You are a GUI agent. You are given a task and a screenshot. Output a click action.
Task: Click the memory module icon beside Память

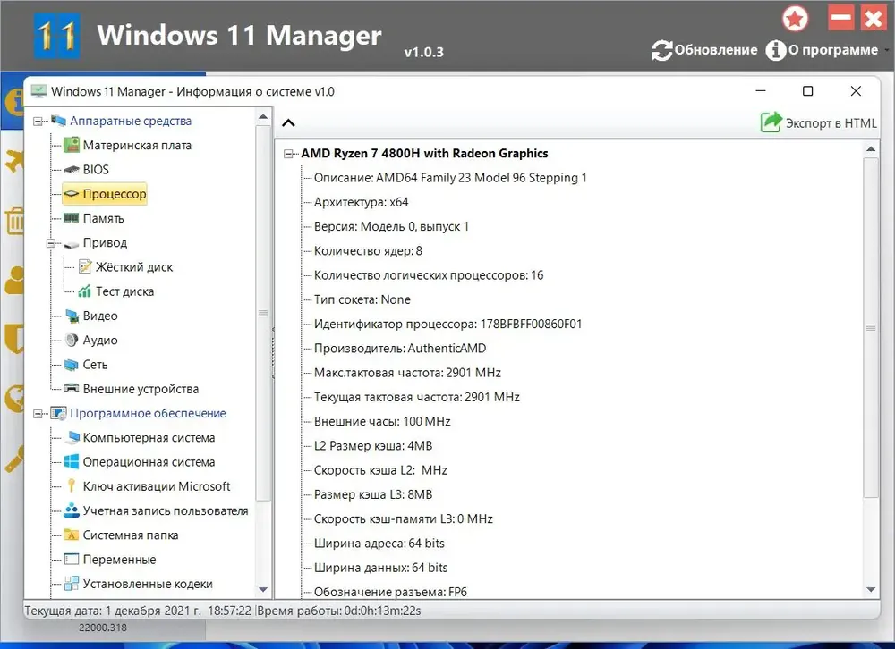71,218
